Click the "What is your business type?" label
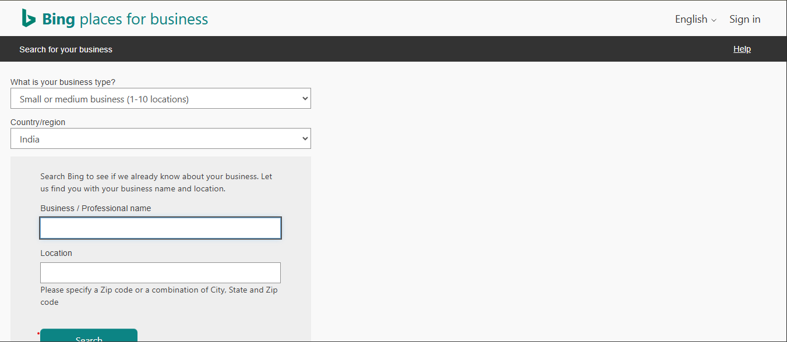This screenshot has height=342, width=787. click(63, 82)
